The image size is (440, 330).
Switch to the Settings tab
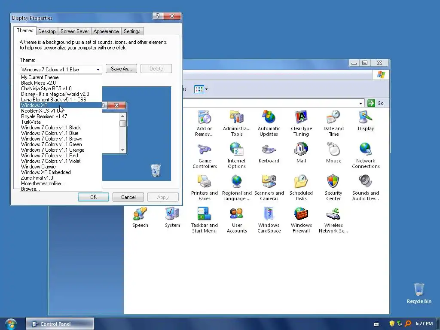coord(132,31)
